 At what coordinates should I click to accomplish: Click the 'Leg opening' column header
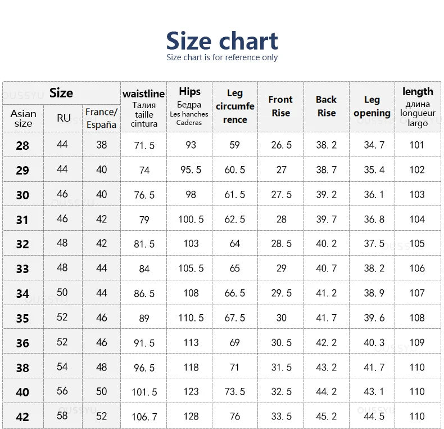[x=371, y=106]
